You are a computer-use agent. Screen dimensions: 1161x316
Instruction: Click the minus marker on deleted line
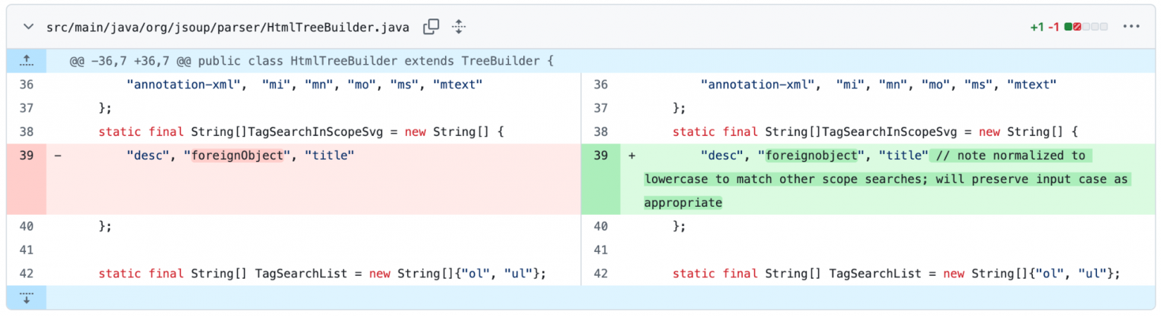[57, 155]
